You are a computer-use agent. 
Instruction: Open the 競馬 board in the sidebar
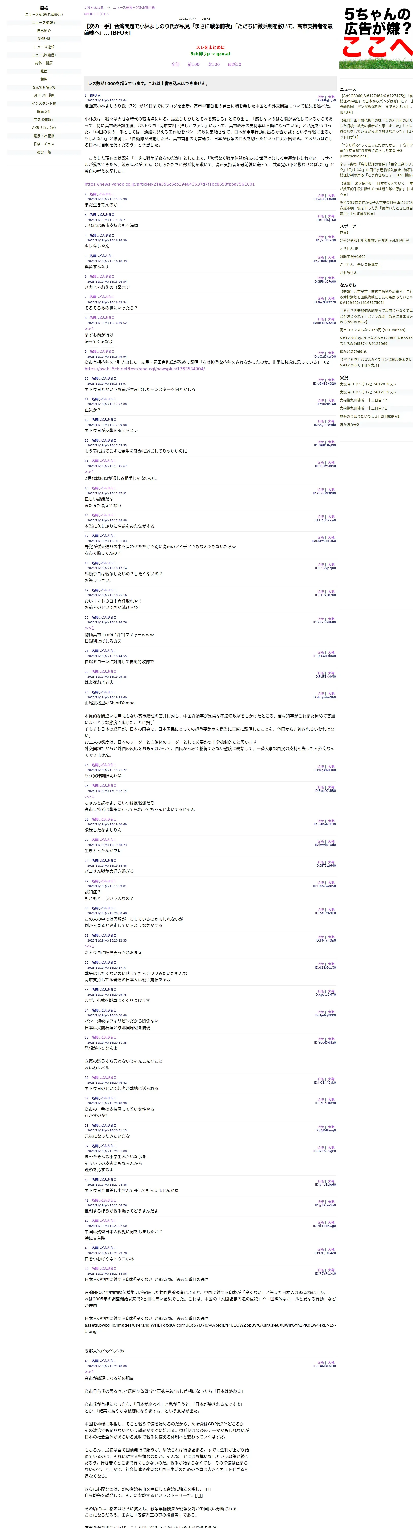[x=44, y=79]
